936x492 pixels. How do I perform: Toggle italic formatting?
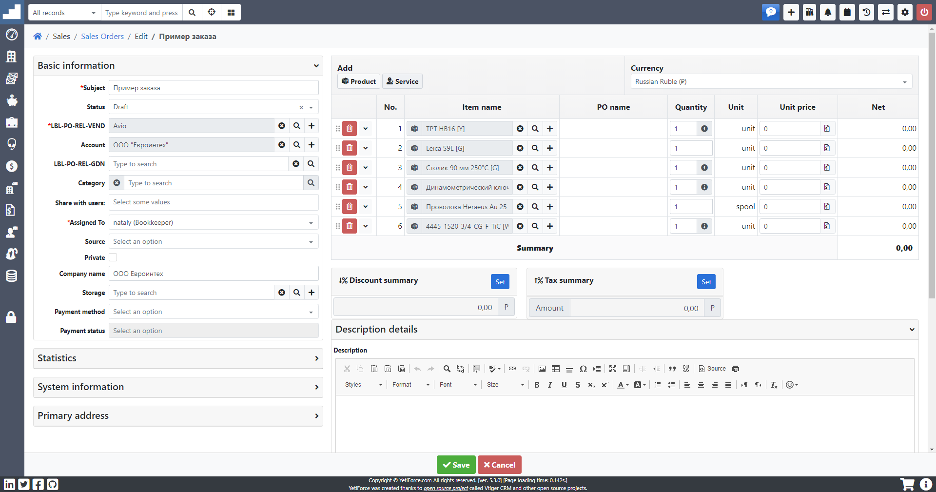[x=550, y=385]
